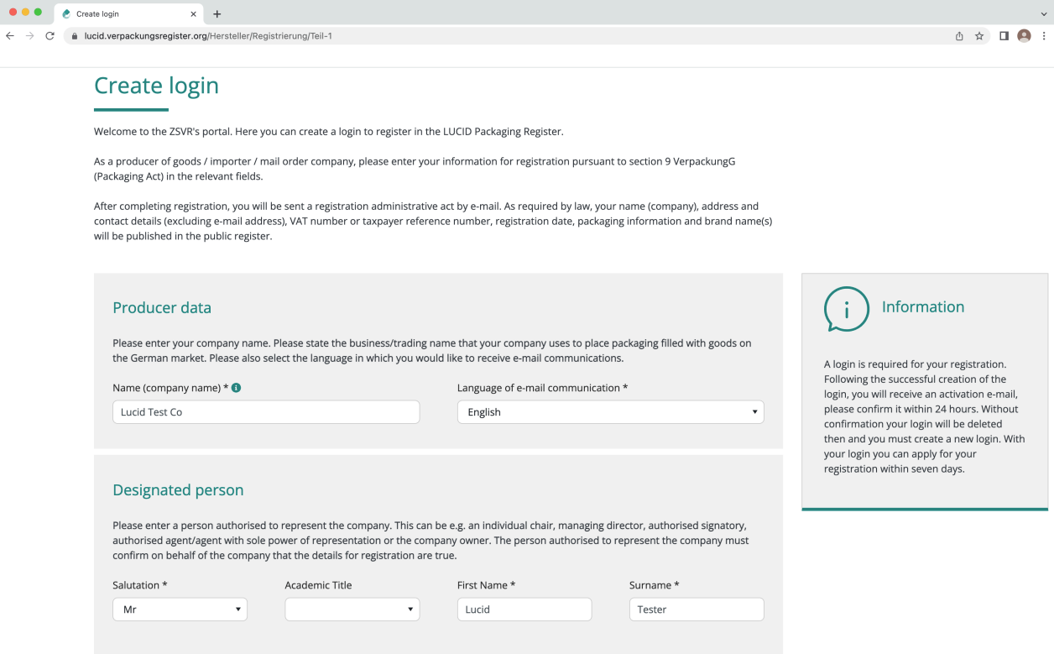The height and width of the screenshot is (654, 1054).
Task: Click the browser forward arrow
Action: (x=30, y=36)
